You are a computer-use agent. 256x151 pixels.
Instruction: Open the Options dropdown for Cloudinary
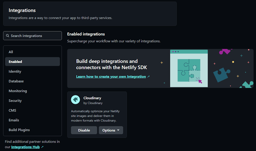click(111, 130)
